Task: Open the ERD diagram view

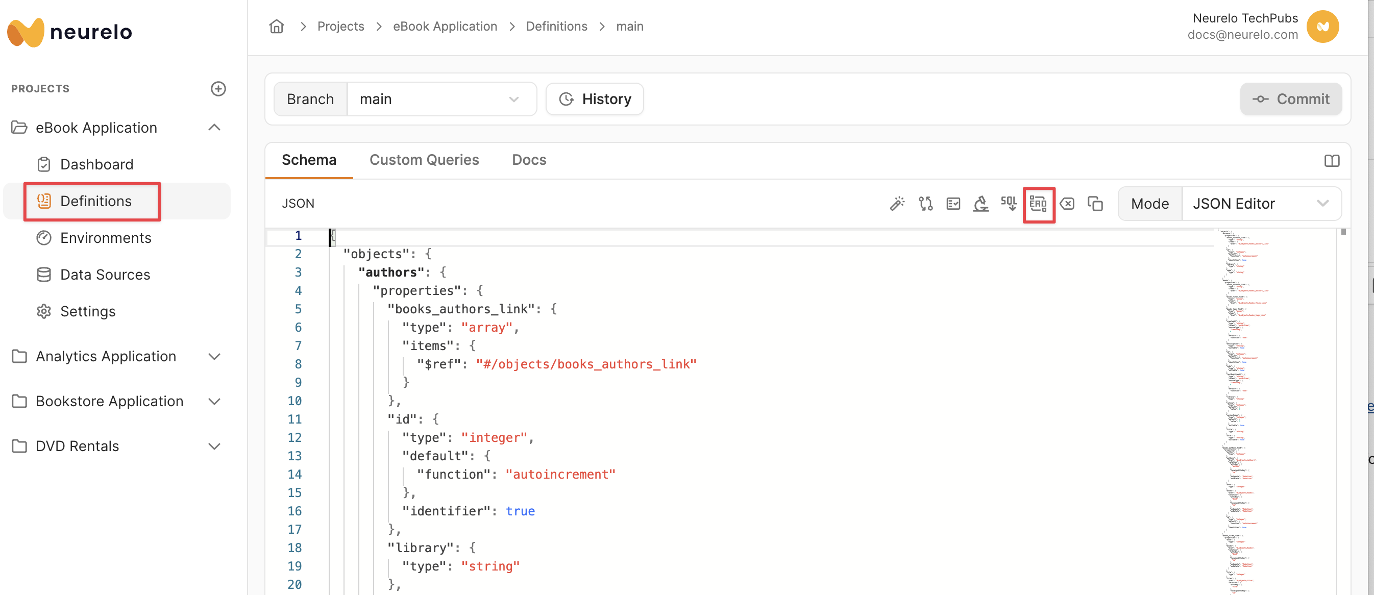Action: click(x=1038, y=204)
